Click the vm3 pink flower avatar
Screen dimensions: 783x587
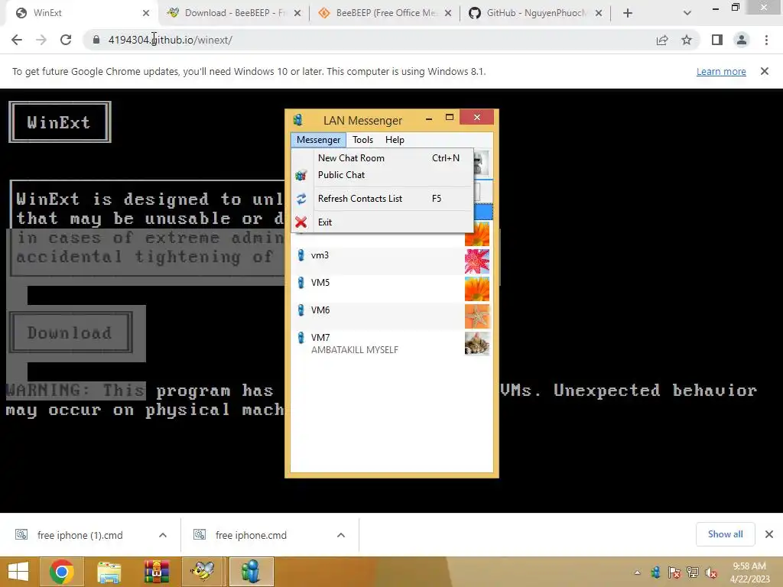[x=477, y=261]
